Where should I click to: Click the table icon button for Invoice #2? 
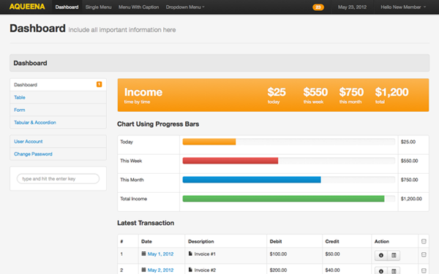point(394,271)
